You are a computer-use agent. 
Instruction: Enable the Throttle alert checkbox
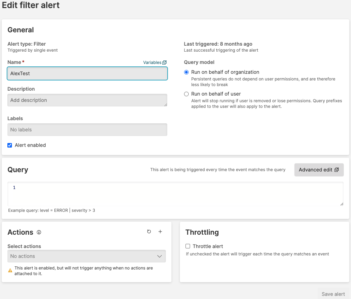point(188,246)
